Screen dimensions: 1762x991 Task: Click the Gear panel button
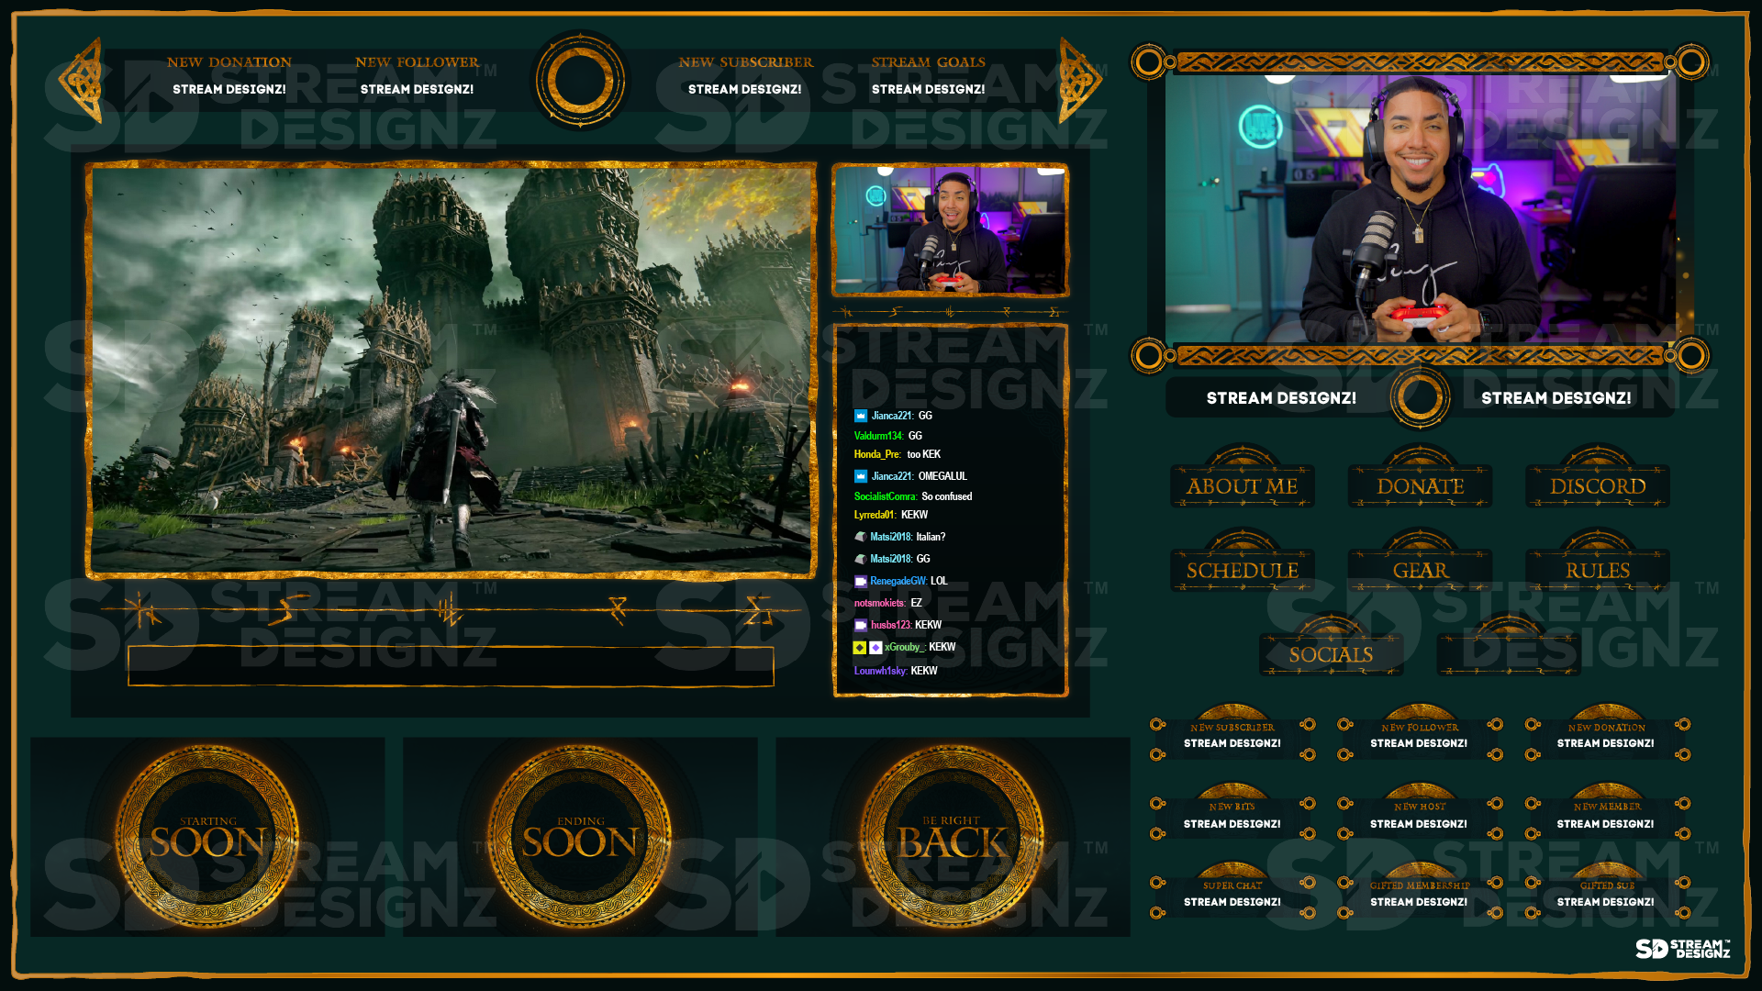[x=1420, y=570]
